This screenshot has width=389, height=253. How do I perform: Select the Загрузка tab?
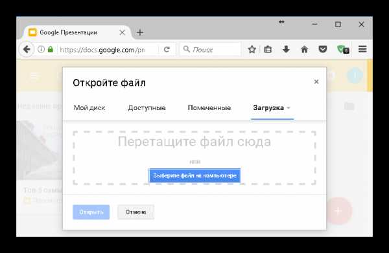click(x=268, y=107)
